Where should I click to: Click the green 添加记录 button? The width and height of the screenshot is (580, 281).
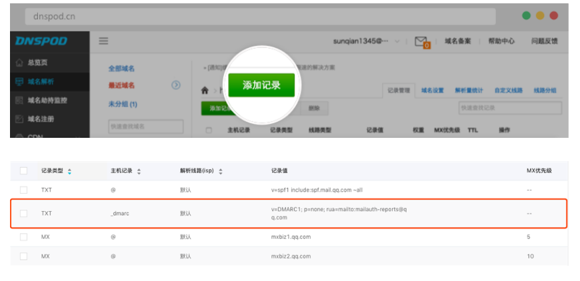(261, 85)
